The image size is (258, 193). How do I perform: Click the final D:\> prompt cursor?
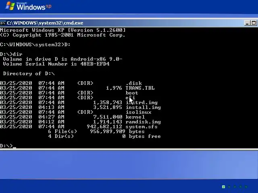pyautogui.click(x=15, y=147)
